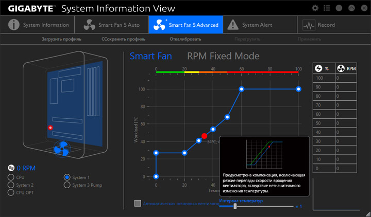Click the round up-arrow button in the title bar
The width and height of the screenshot is (371, 217).
351,8
